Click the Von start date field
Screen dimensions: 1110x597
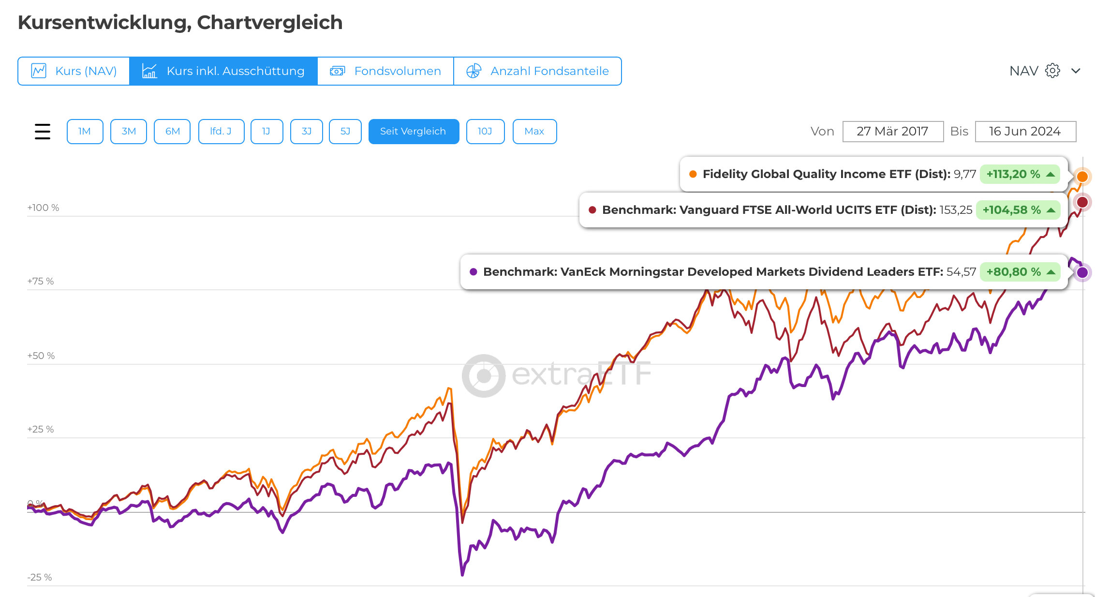[892, 132]
